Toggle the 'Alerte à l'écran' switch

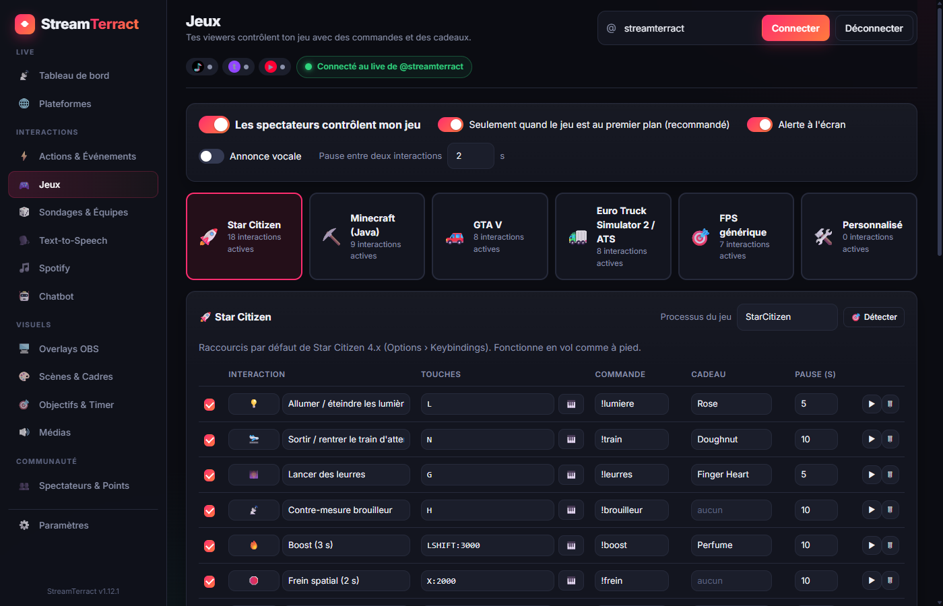point(760,125)
